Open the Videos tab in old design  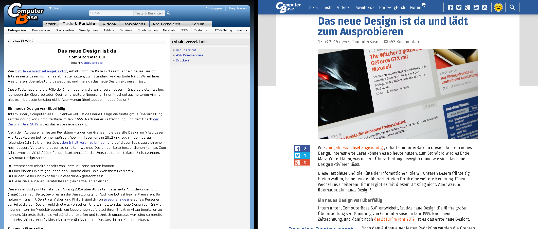[x=109, y=24]
